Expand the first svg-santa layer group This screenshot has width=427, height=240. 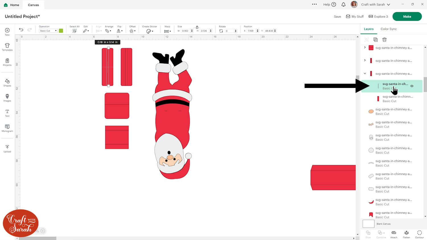pos(365,48)
